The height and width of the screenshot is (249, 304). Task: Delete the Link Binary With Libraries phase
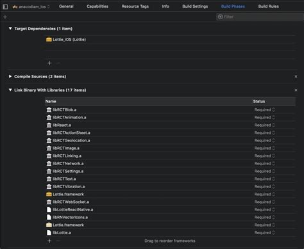click(296, 90)
